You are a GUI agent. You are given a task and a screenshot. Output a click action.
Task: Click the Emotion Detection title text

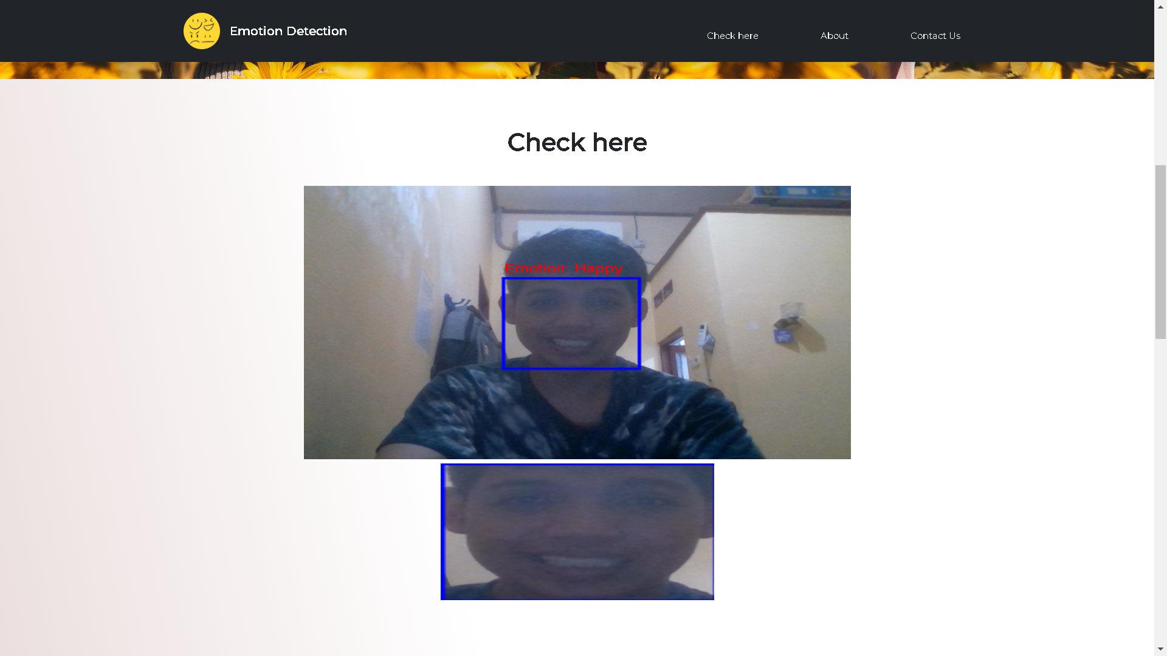pyautogui.click(x=287, y=30)
